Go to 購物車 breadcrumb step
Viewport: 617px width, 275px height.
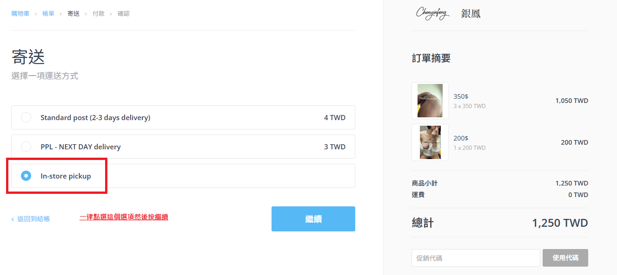pyautogui.click(x=20, y=14)
